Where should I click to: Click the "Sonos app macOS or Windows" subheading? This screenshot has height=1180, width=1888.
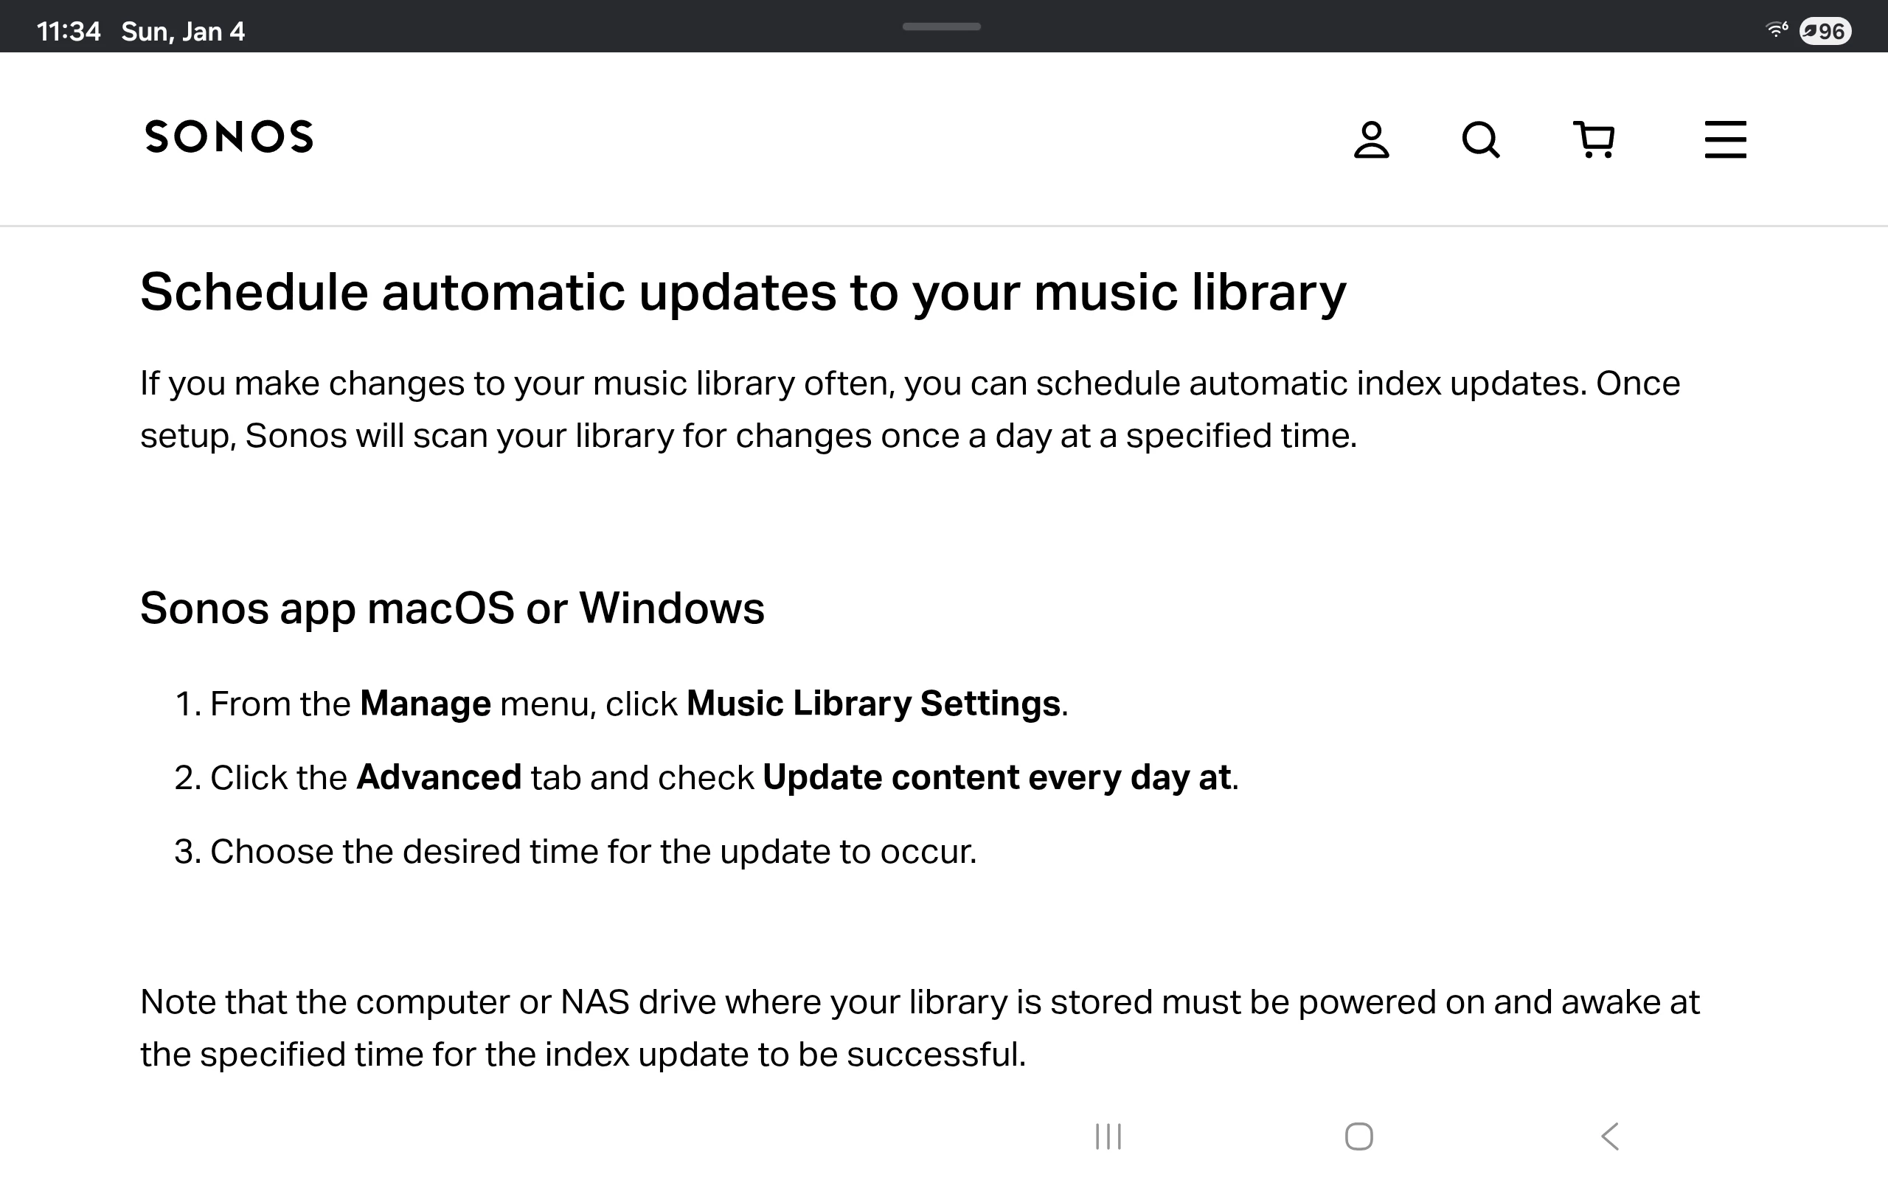pos(453,608)
